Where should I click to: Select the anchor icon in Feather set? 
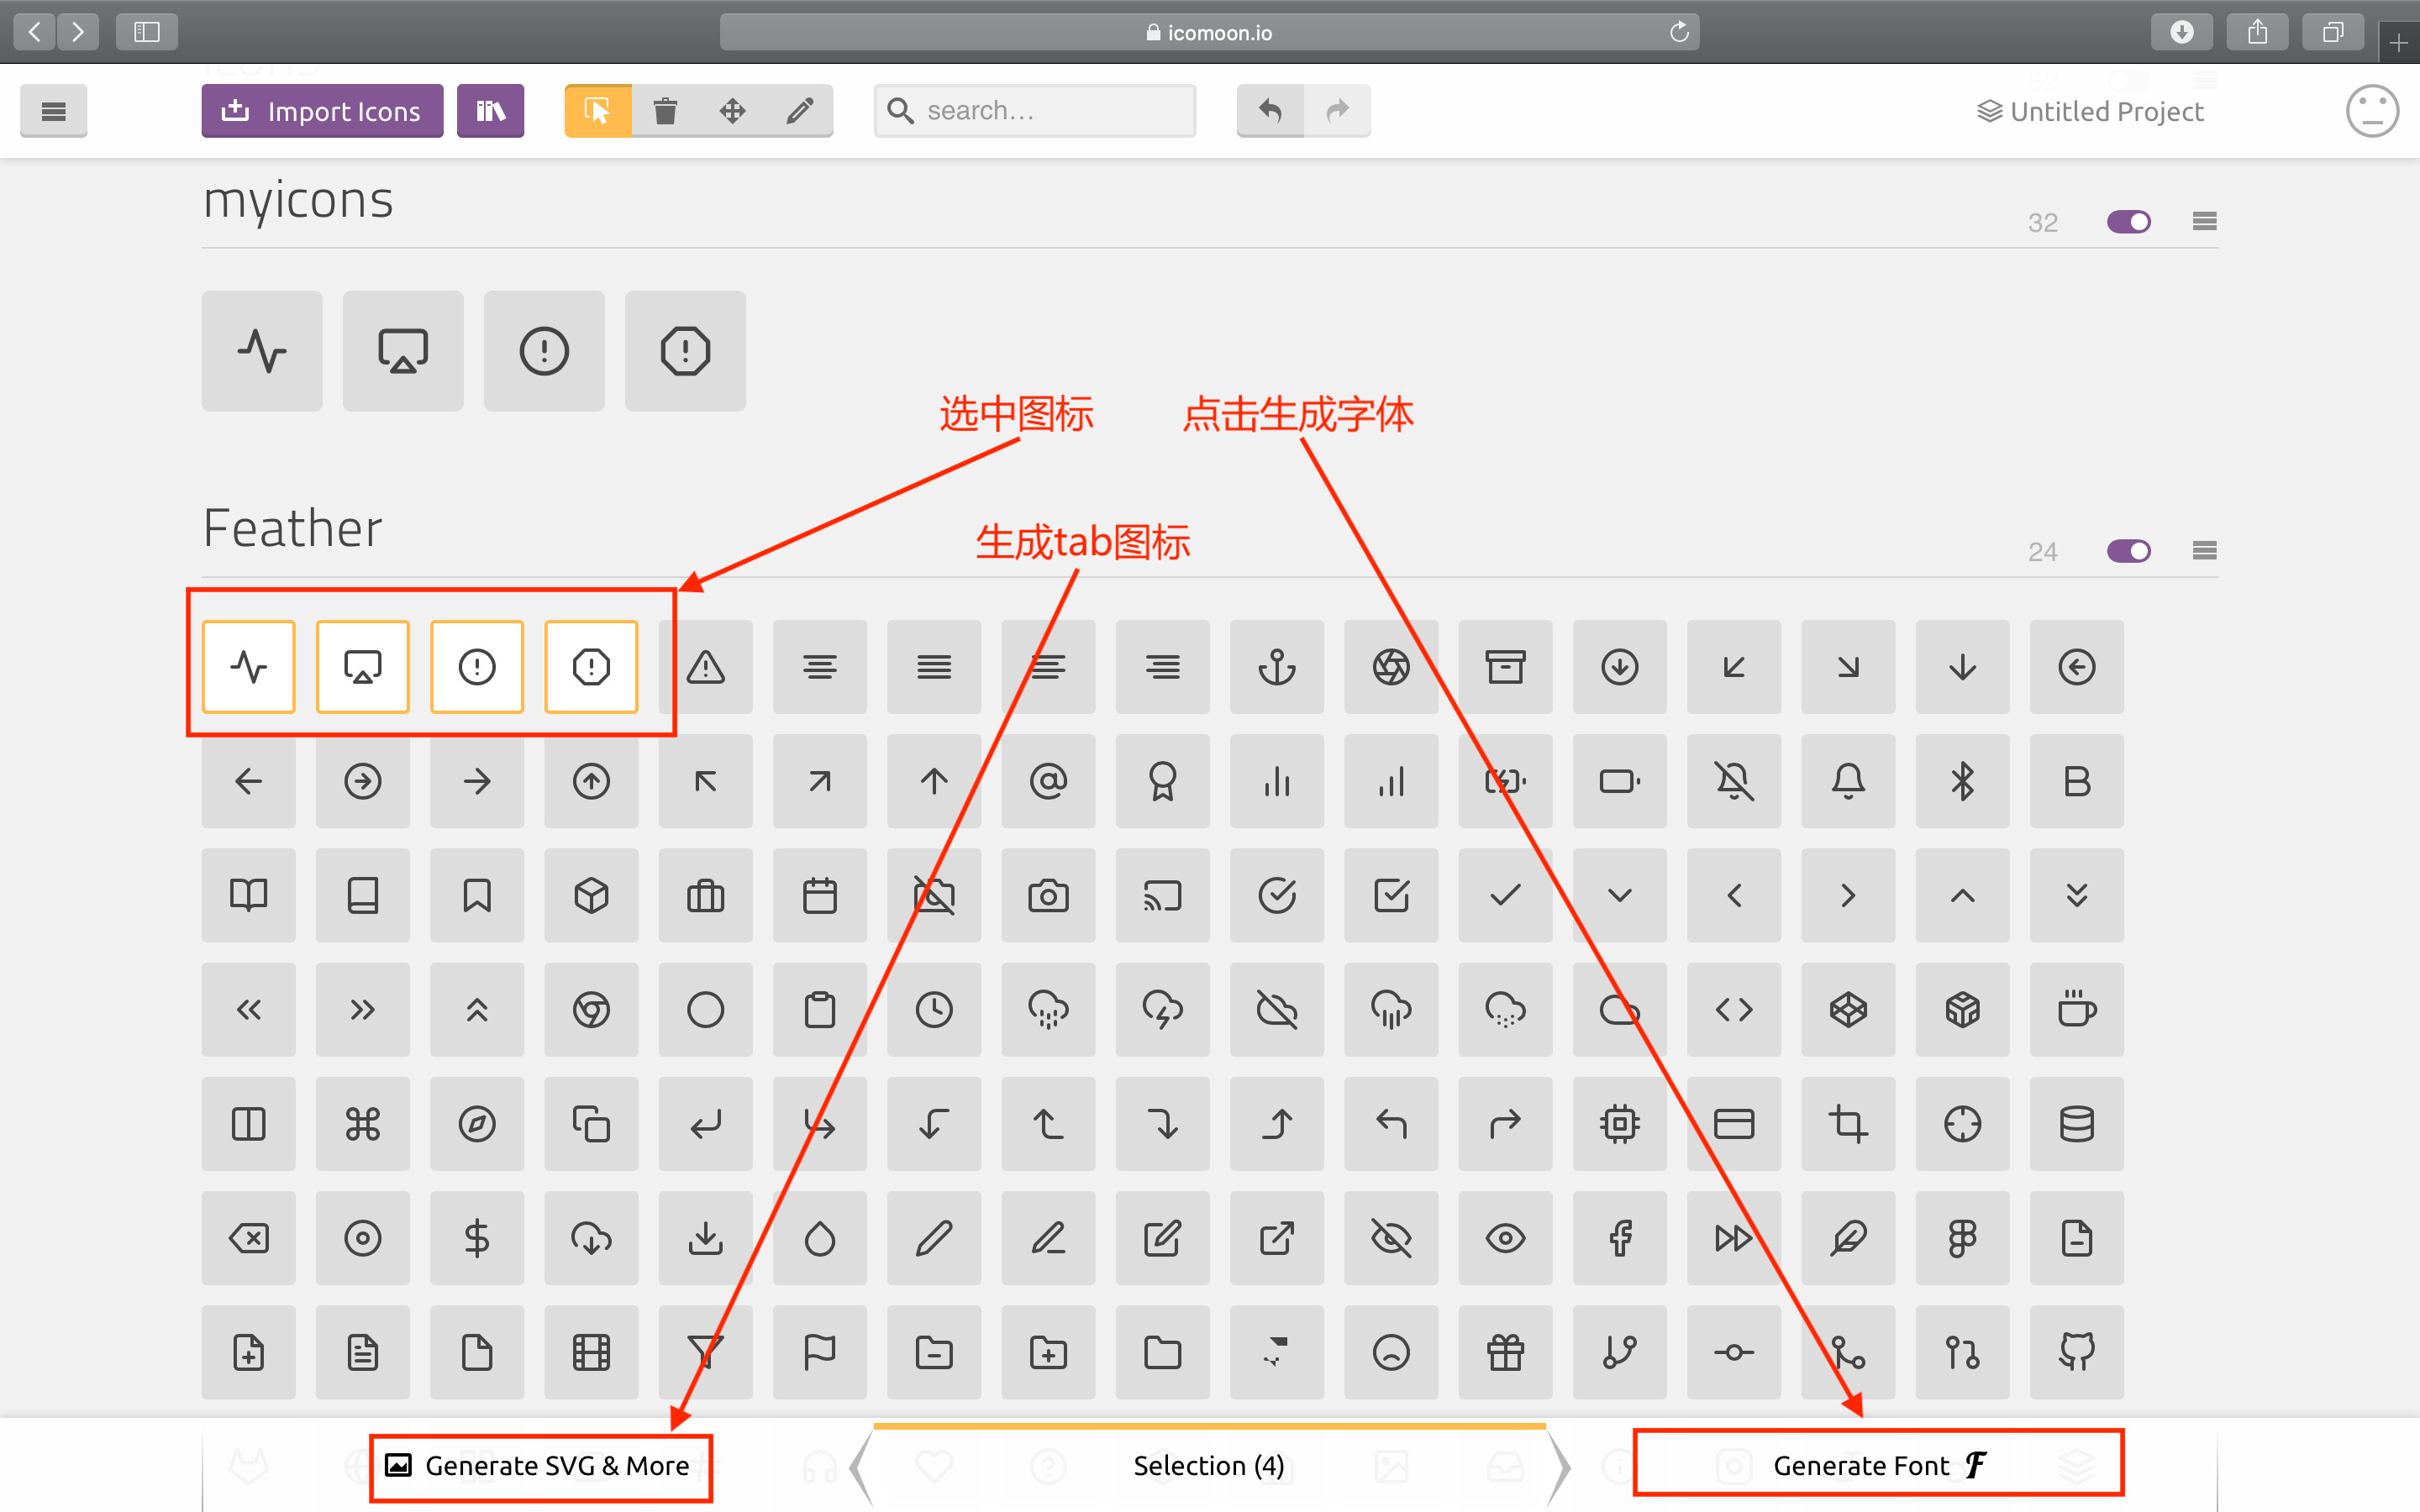click(1276, 667)
